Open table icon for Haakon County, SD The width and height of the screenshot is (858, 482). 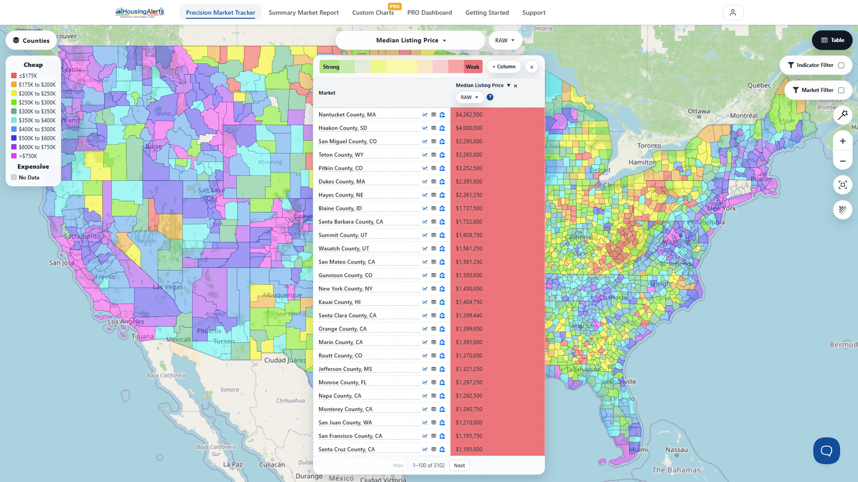(x=434, y=128)
